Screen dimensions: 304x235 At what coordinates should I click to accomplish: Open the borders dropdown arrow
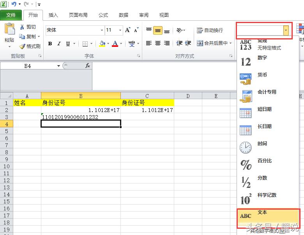[x=91, y=44]
